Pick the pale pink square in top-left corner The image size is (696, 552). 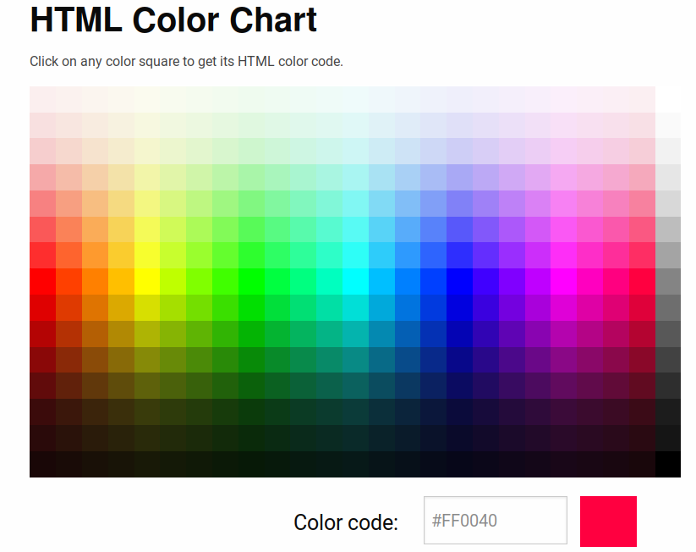(42, 100)
